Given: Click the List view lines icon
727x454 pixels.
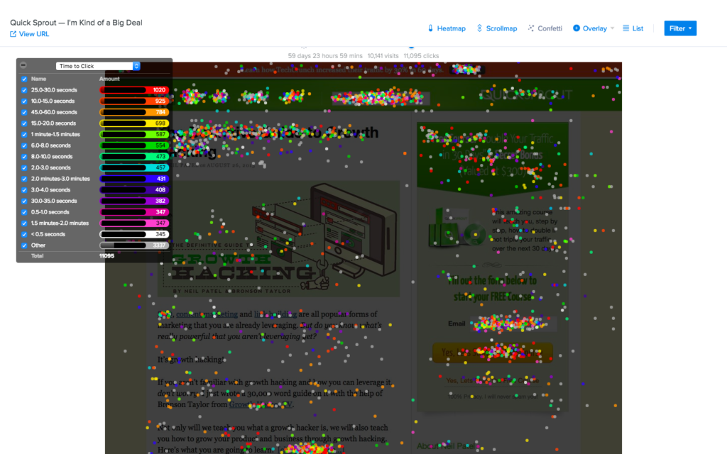Looking at the screenshot, I should [625, 28].
